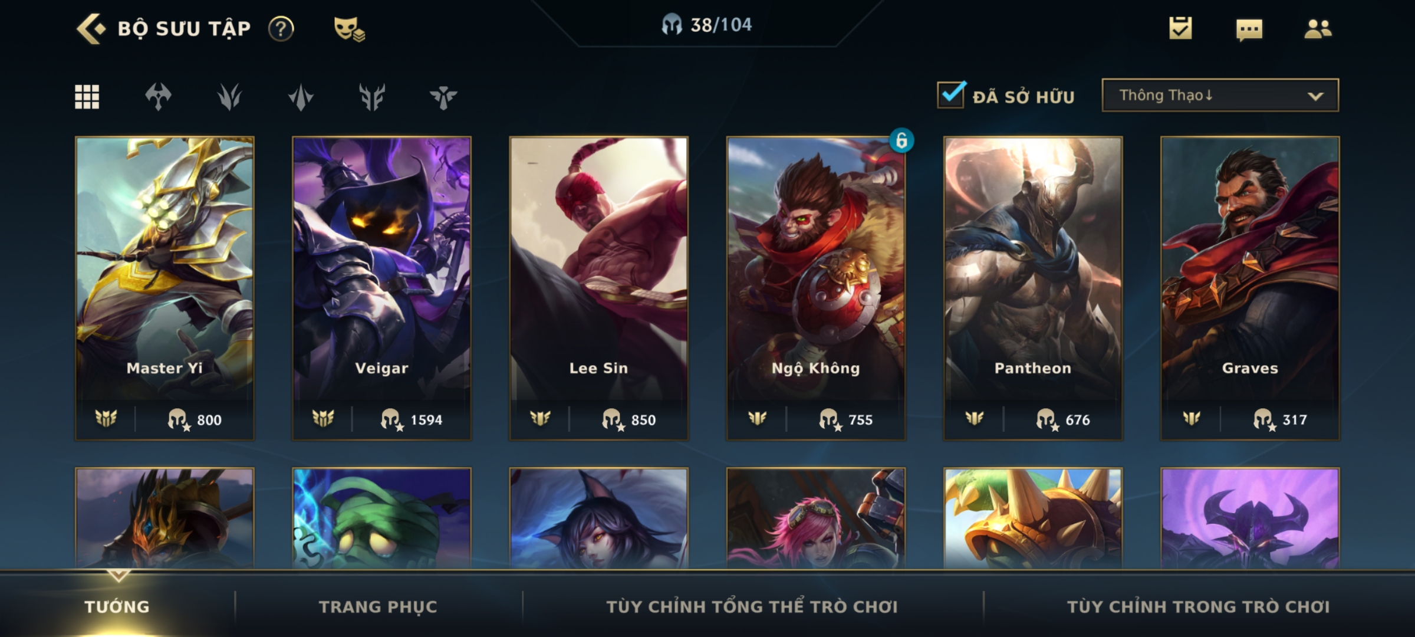The height and width of the screenshot is (637, 1415).
Task: Select the Tướng tab
Action: pos(117,606)
